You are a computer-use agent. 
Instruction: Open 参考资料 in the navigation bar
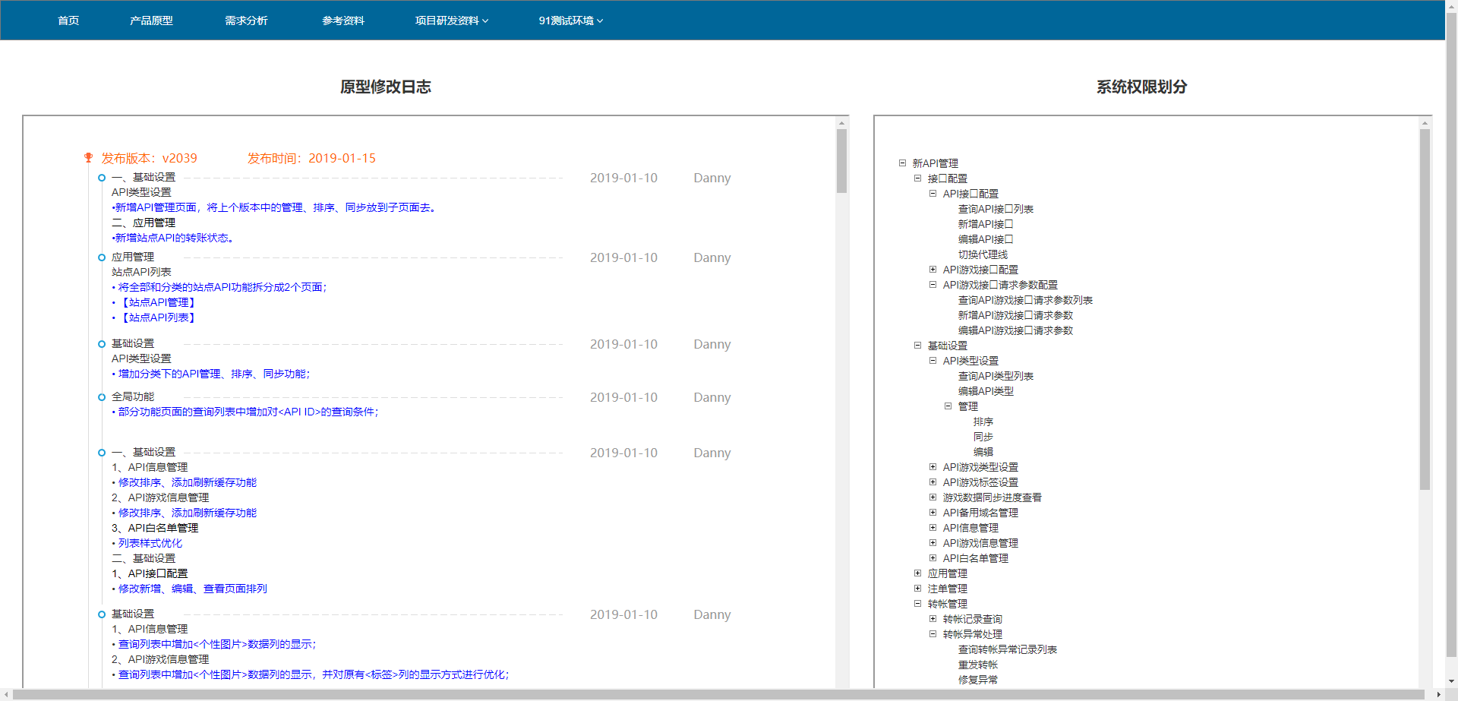click(x=343, y=21)
